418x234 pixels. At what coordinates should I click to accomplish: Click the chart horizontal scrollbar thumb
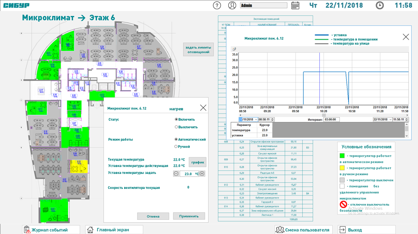[x=324, y=115]
